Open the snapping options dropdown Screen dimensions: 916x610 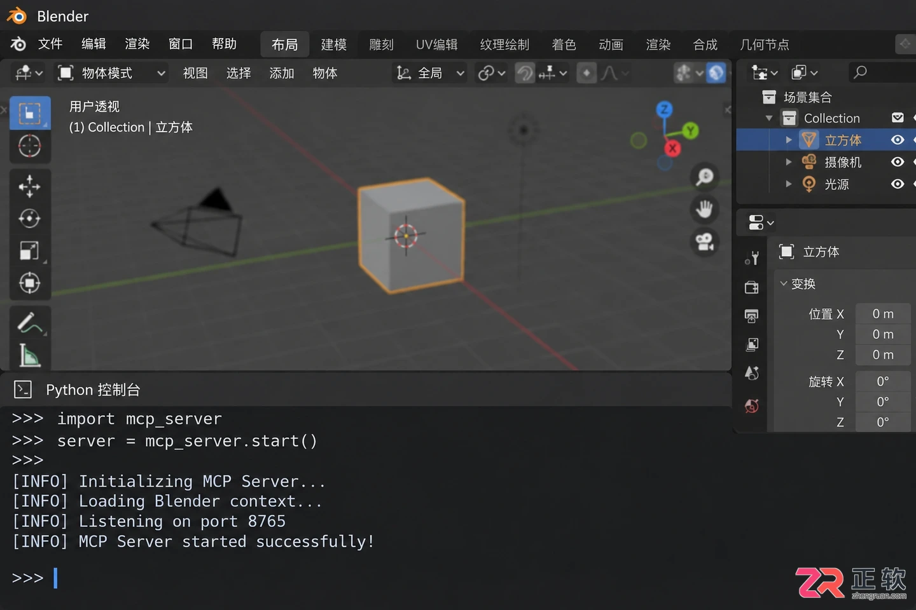pos(553,73)
